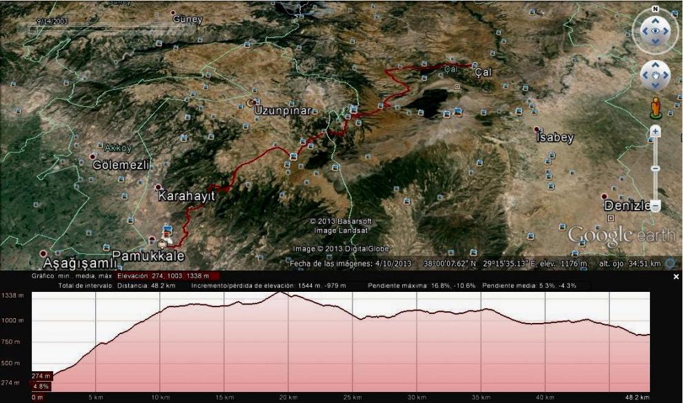Screen dimensions: 683x403
Task: Click the elevation peak on profile graph
Action: (280, 293)
